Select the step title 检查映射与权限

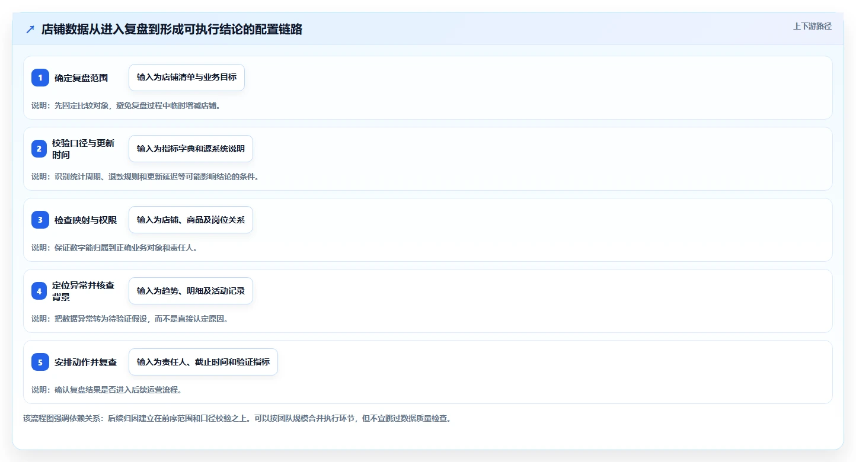coord(86,220)
